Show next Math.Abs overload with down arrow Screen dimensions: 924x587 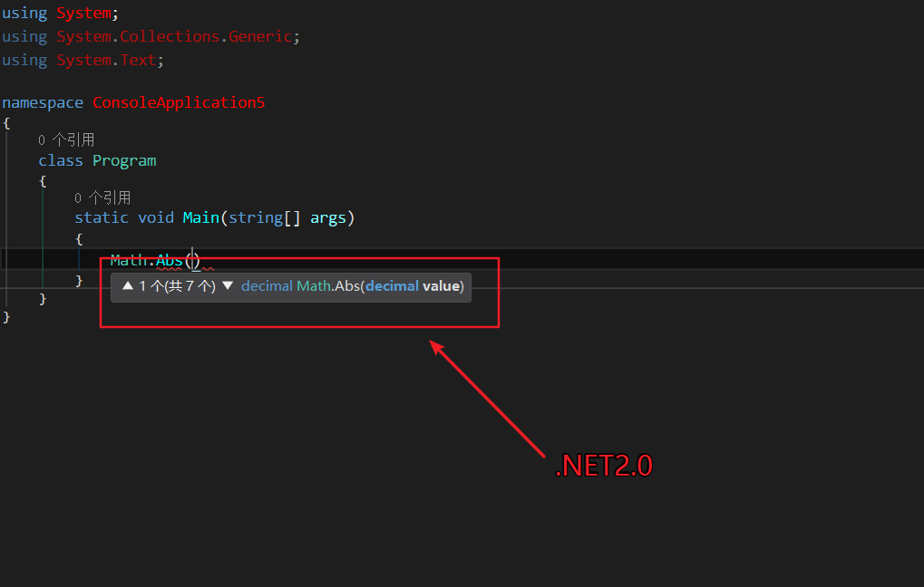[229, 286]
